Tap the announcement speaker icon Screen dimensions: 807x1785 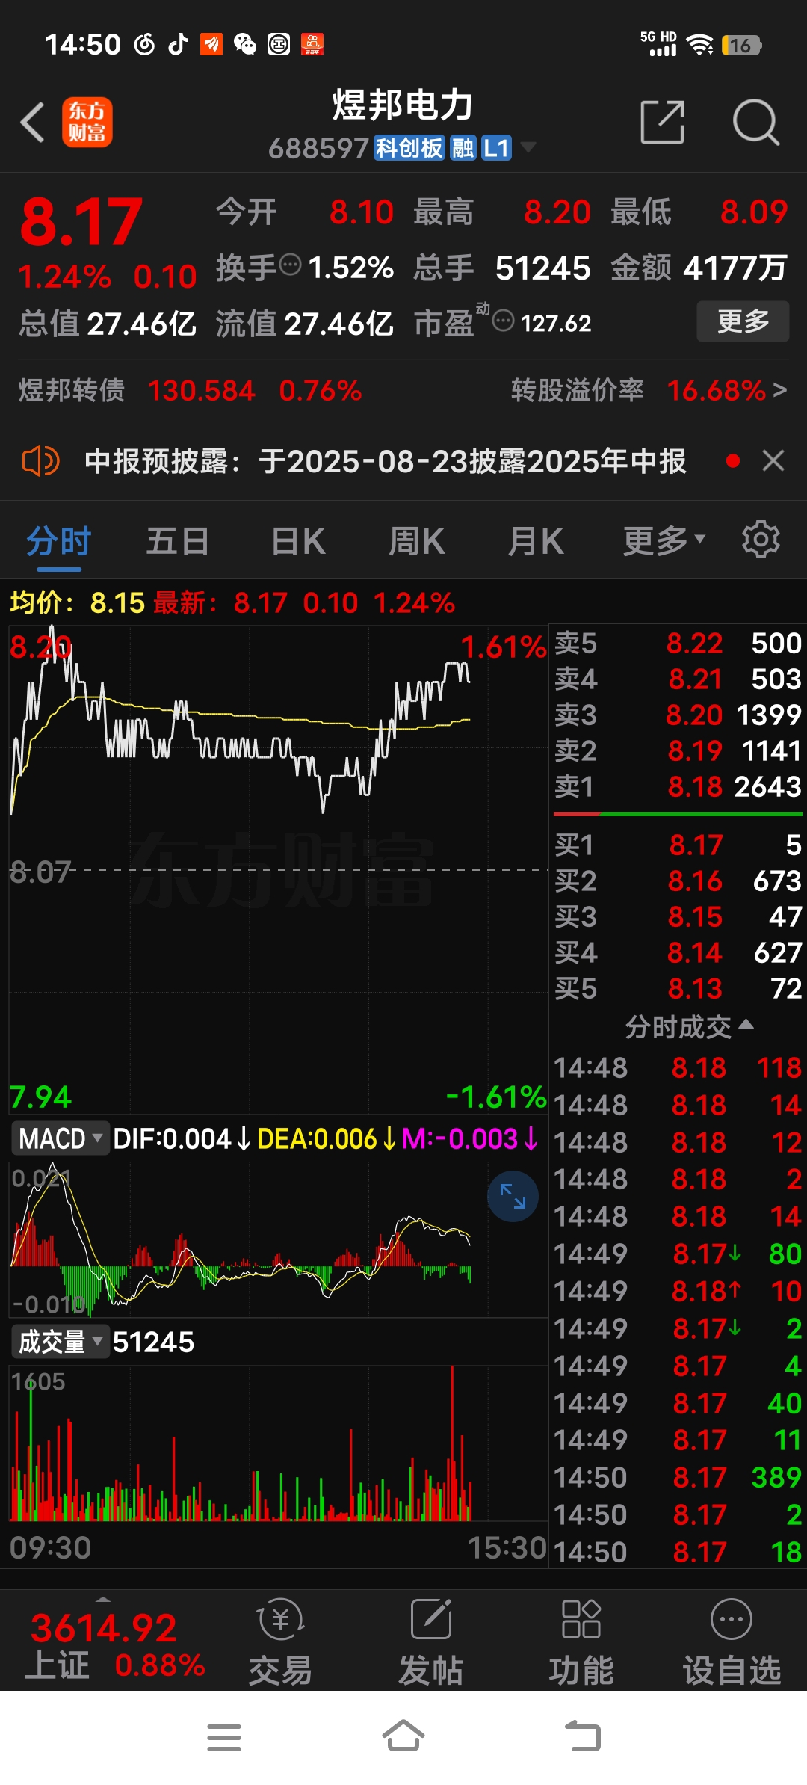[x=40, y=460]
